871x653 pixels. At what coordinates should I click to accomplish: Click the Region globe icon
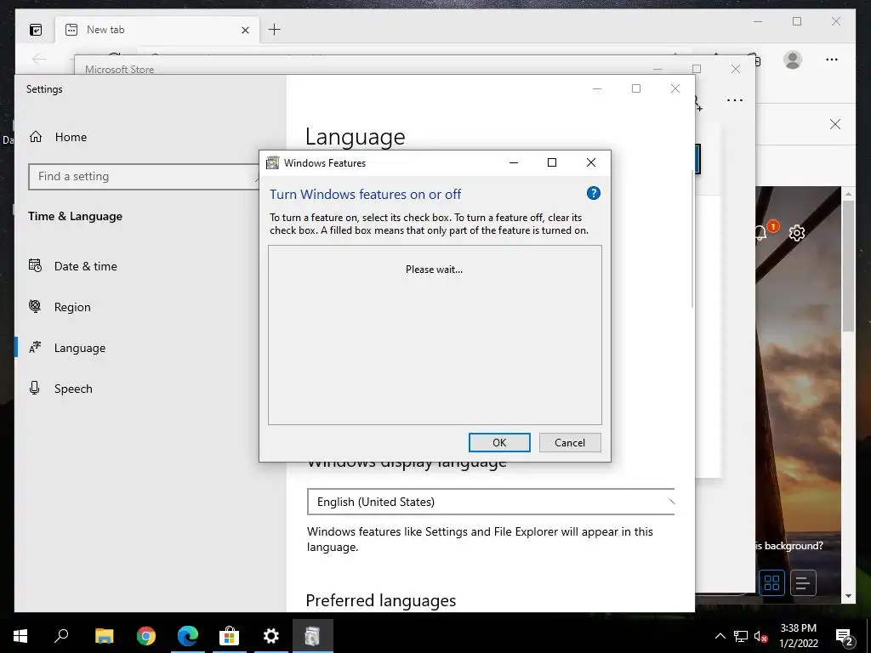(x=35, y=306)
